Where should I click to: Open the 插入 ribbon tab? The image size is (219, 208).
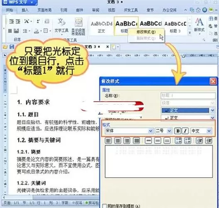(x=25, y=10)
